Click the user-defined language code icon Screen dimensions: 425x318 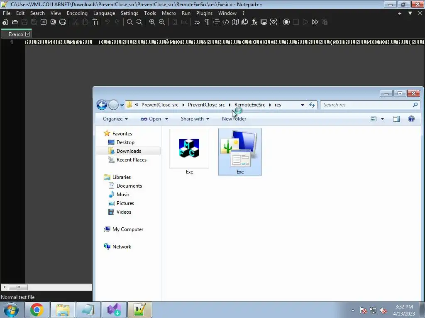tap(226, 22)
